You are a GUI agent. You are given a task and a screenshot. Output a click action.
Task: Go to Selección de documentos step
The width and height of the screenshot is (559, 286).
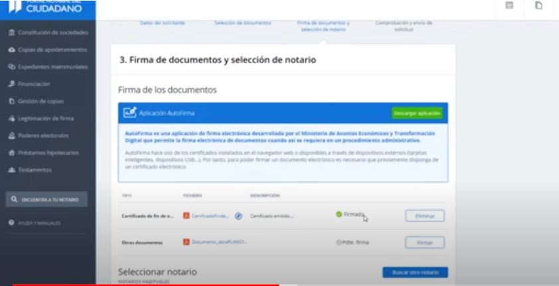point(242,23)
